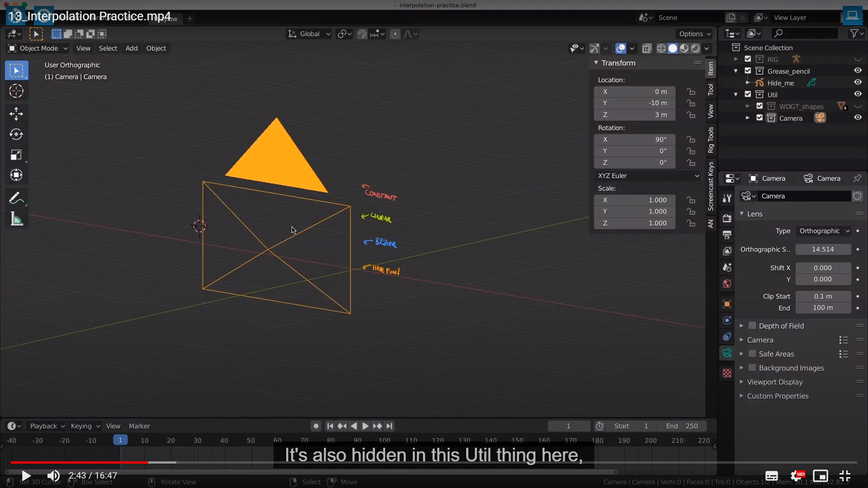Screen dimensions: 868x488
Task: Switch to the Rig Tools sidebar tab
Action: tap(711, 140)
